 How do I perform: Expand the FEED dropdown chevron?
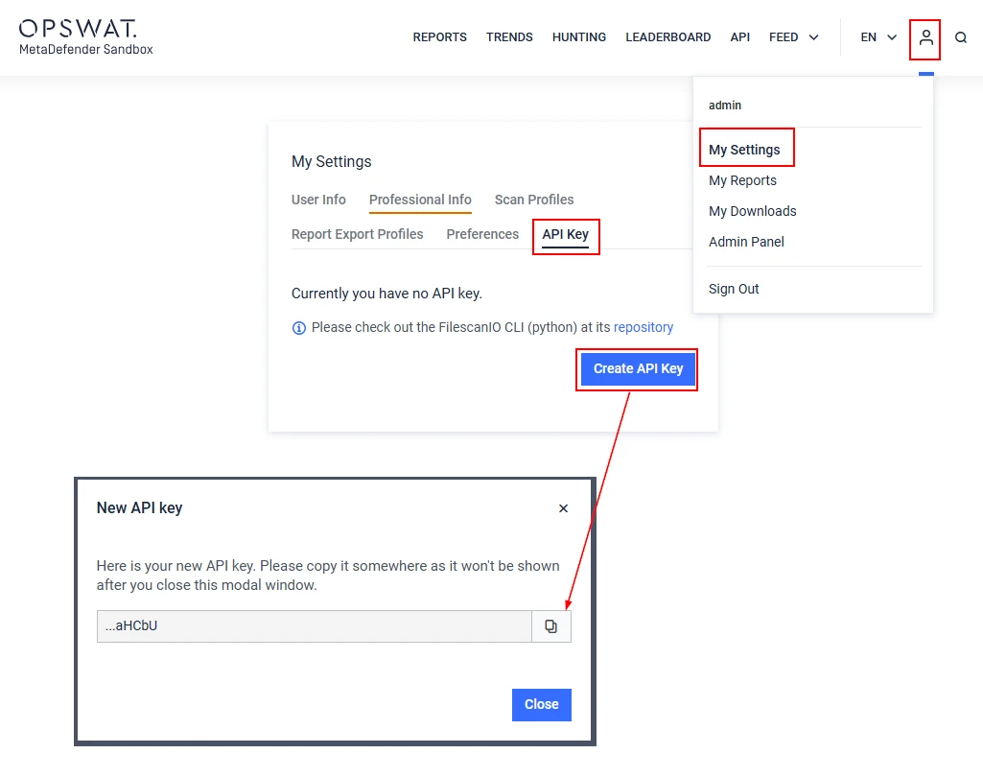pyautogui.click(x=814, y=37)
